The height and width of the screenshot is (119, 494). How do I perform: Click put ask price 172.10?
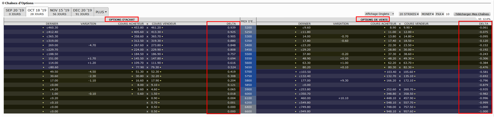[x=408, y=81]
